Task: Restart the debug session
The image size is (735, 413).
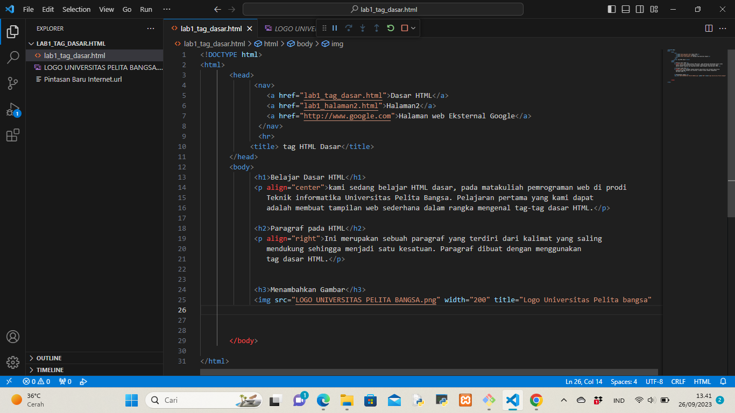Action: pyautogui.click(x=390, y=28)
